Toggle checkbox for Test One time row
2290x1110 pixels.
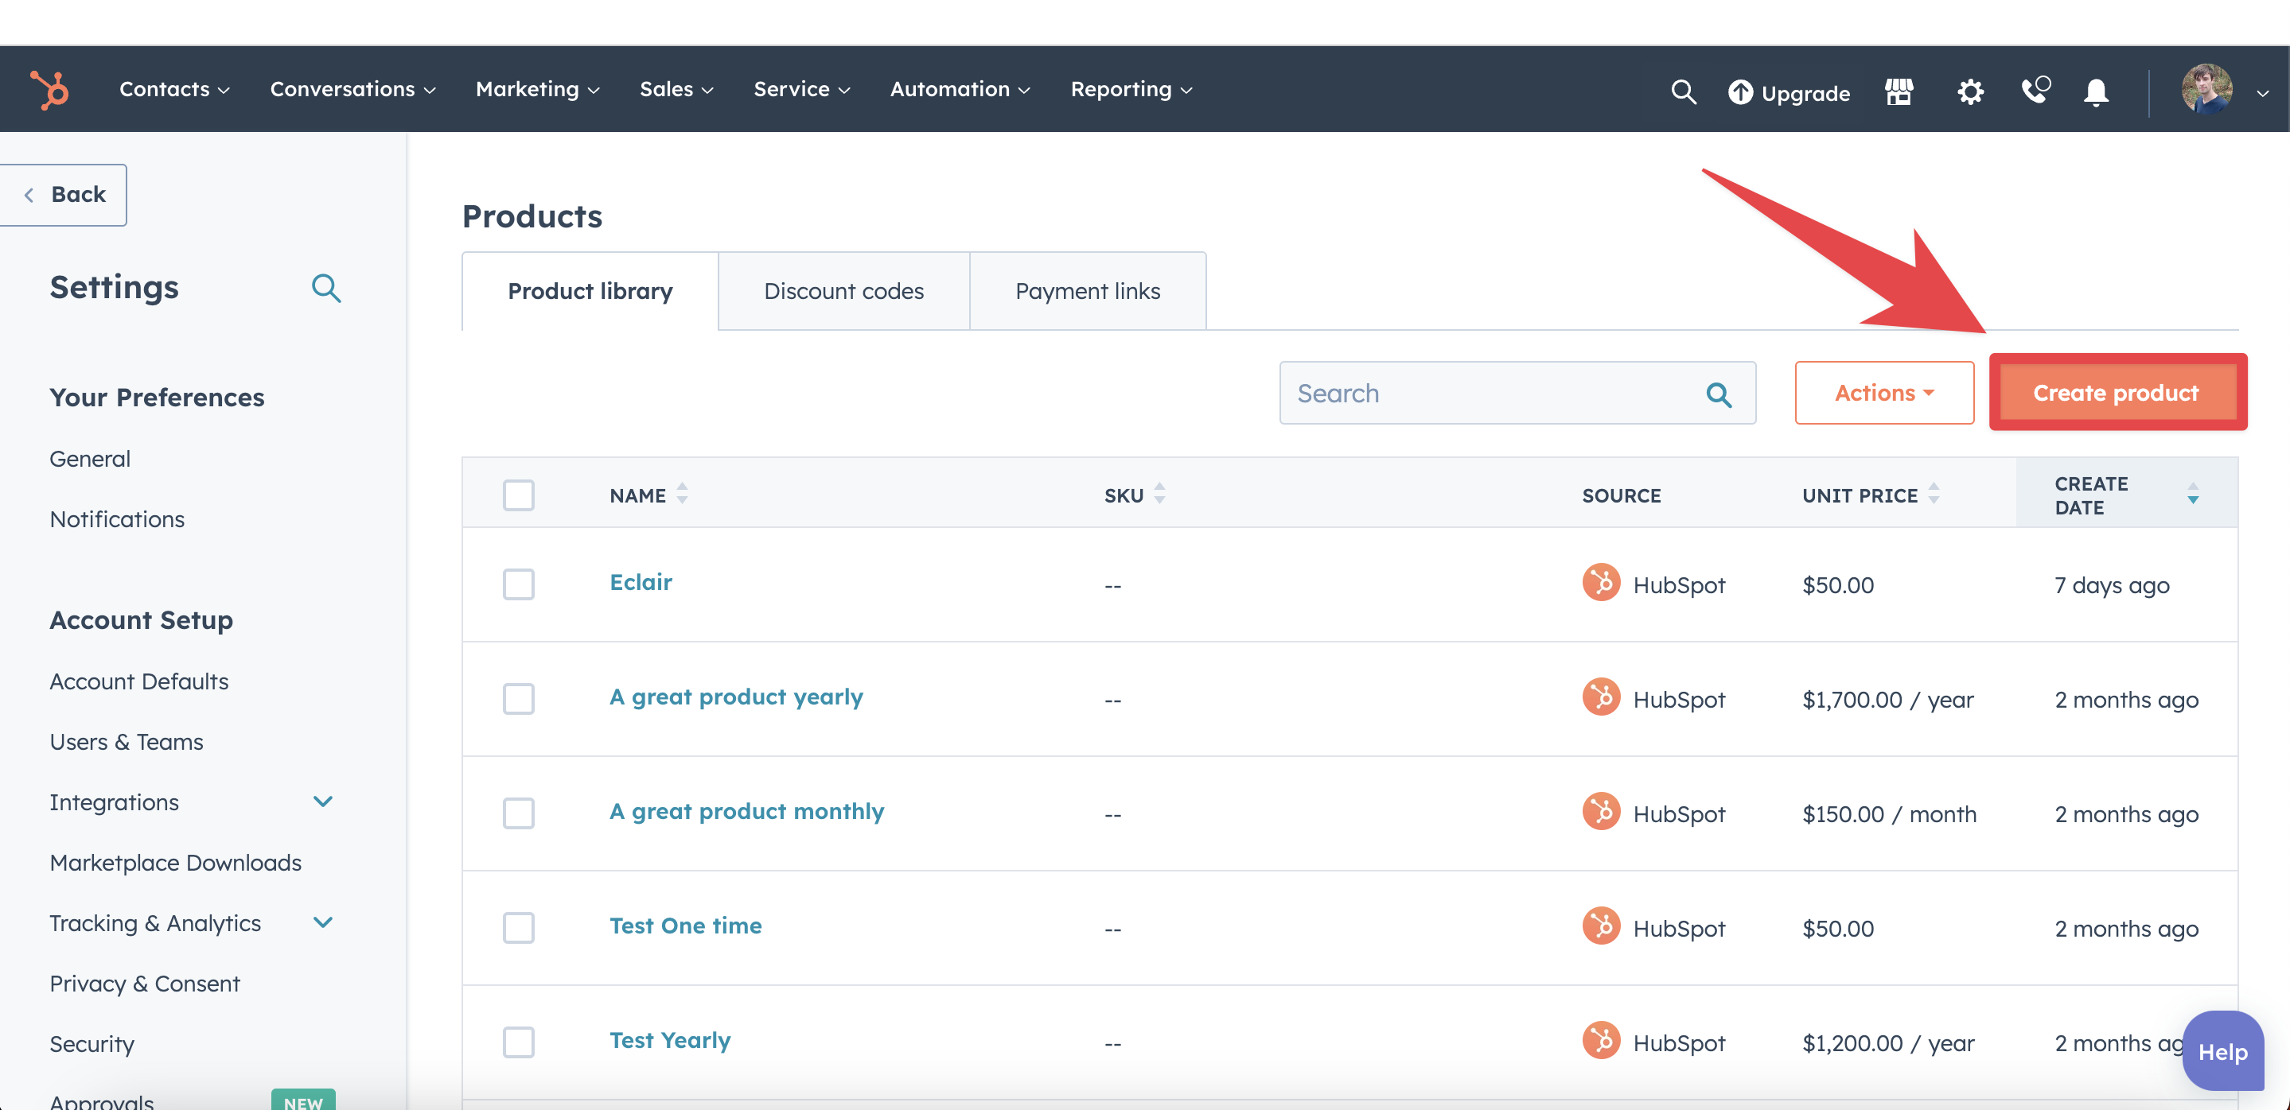pyautogui.click(x=520, y=926)
